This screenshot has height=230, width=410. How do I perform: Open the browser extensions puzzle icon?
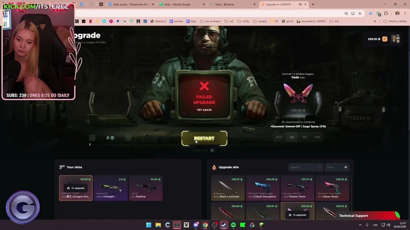[x=386, y=13]
